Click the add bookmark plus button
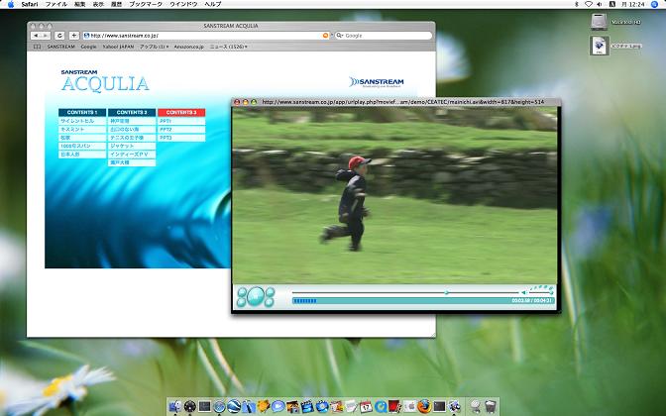This screenshot has width=666, height=416. [x=74, y=36]
